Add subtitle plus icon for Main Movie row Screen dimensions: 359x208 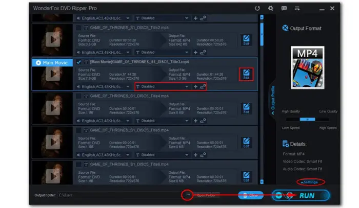pos(195,87)
